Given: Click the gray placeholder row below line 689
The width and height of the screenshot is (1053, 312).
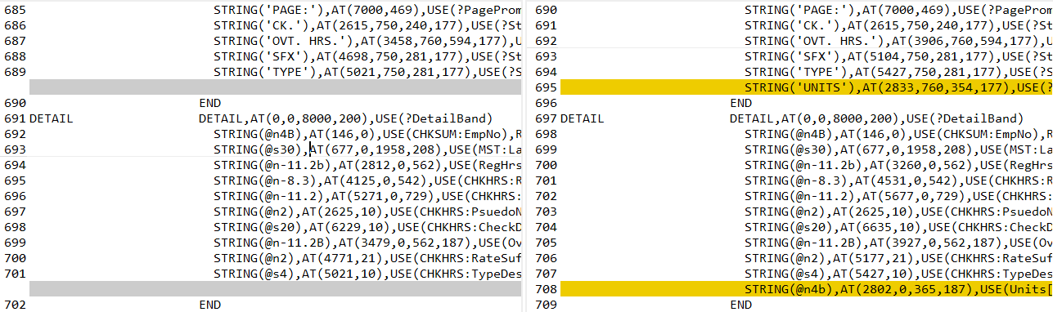Looking at the screenshot, I should [x=275, y=87].
